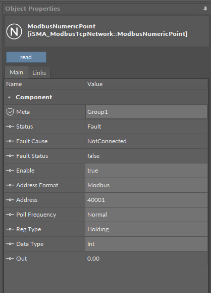Click the slot icon next to Address Format
The width and height of the screenshot is (211, 293).
10,185
